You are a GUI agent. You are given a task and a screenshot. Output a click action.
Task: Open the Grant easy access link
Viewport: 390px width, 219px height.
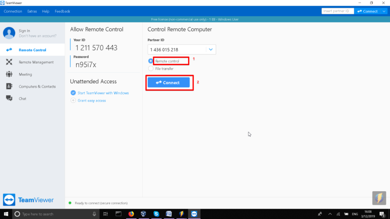pyautogui.click(x=91, y=100)
